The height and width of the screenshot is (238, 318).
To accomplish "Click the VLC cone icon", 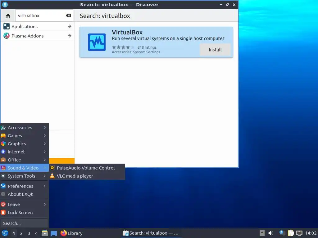I will click(52, 176).
